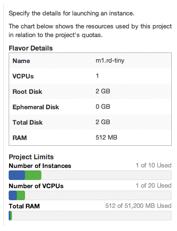Viewport: 177px width, 231px height.
Task: Click the green segment of Instances bar
Action: coord(33,175)
